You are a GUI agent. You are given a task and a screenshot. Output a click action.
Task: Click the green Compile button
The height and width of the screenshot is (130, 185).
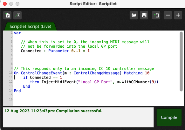(169, 117)
